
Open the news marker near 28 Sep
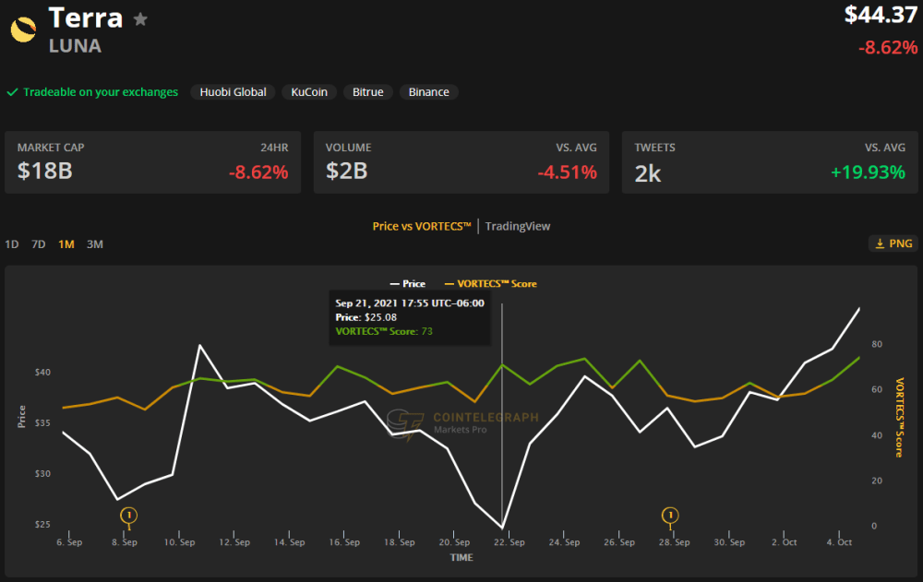point(670,517)
